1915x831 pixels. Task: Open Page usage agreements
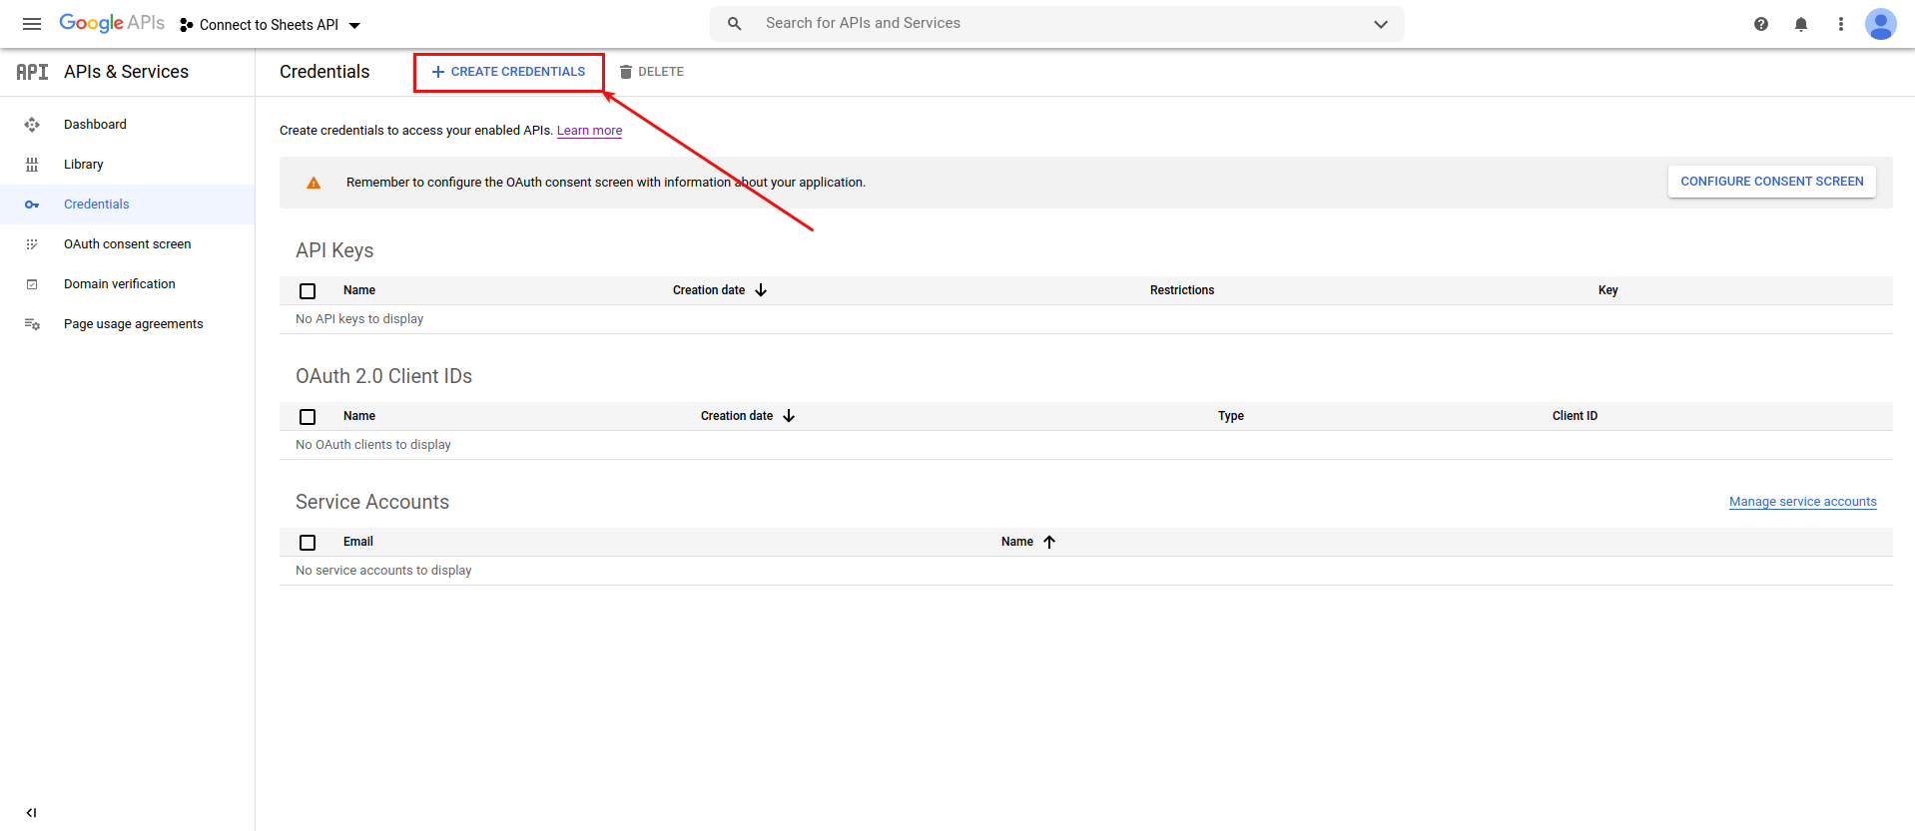[134, 324]
